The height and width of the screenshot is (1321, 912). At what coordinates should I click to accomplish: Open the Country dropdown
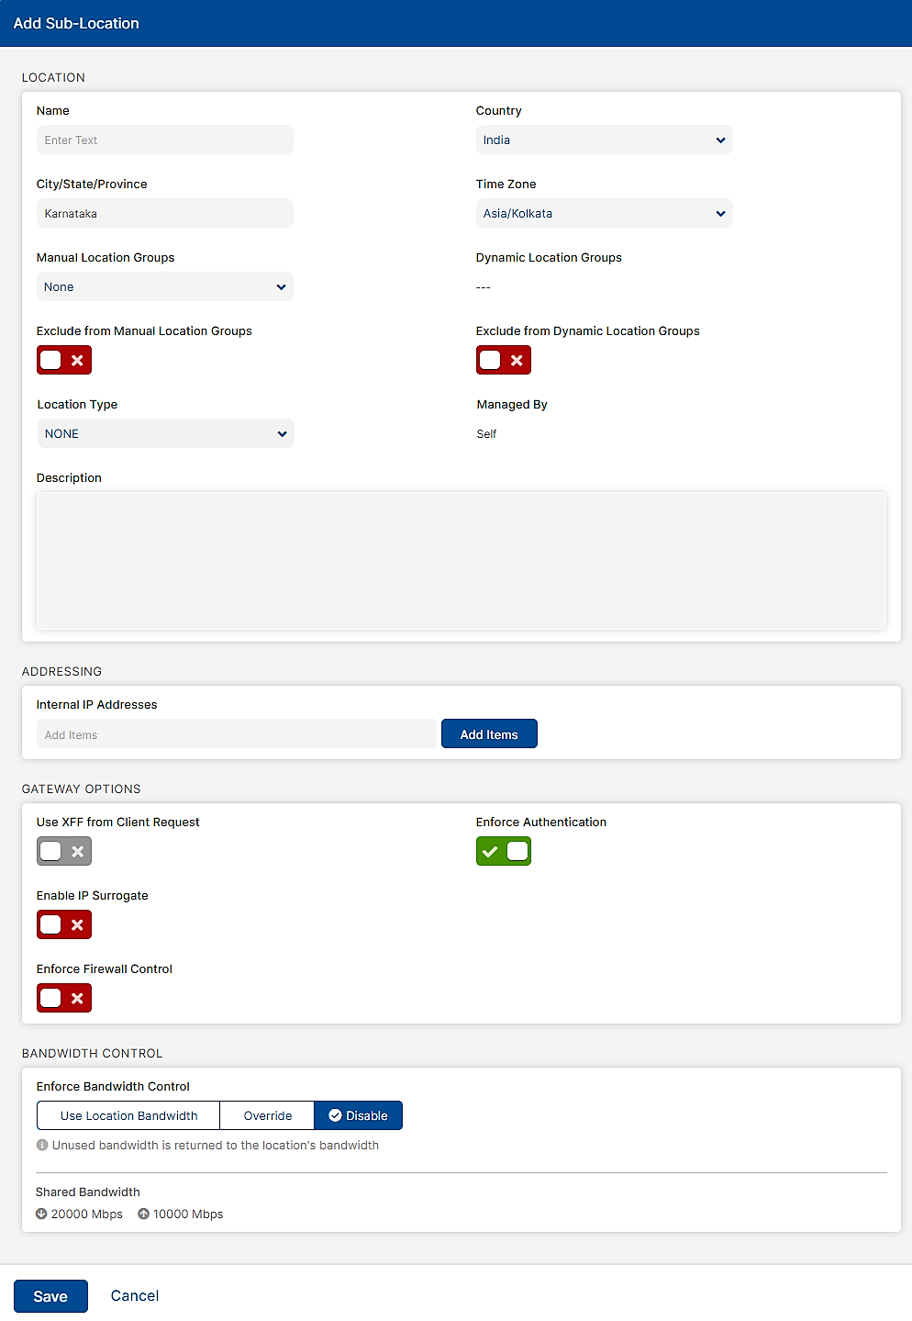pyautogui.click(x=603, y=140)
